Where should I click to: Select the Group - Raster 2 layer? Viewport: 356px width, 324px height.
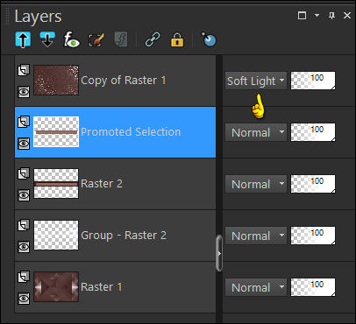pos(115,236)
